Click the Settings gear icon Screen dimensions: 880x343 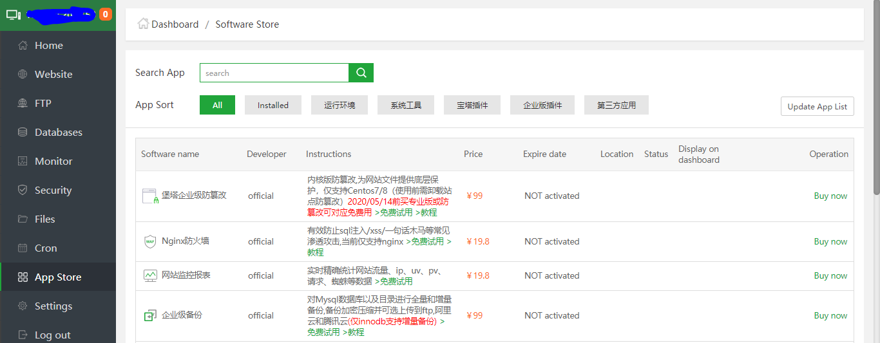click(23, 306)
